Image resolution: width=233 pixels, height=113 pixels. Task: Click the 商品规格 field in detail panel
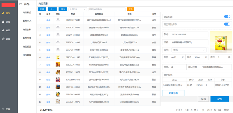point(209,67)
